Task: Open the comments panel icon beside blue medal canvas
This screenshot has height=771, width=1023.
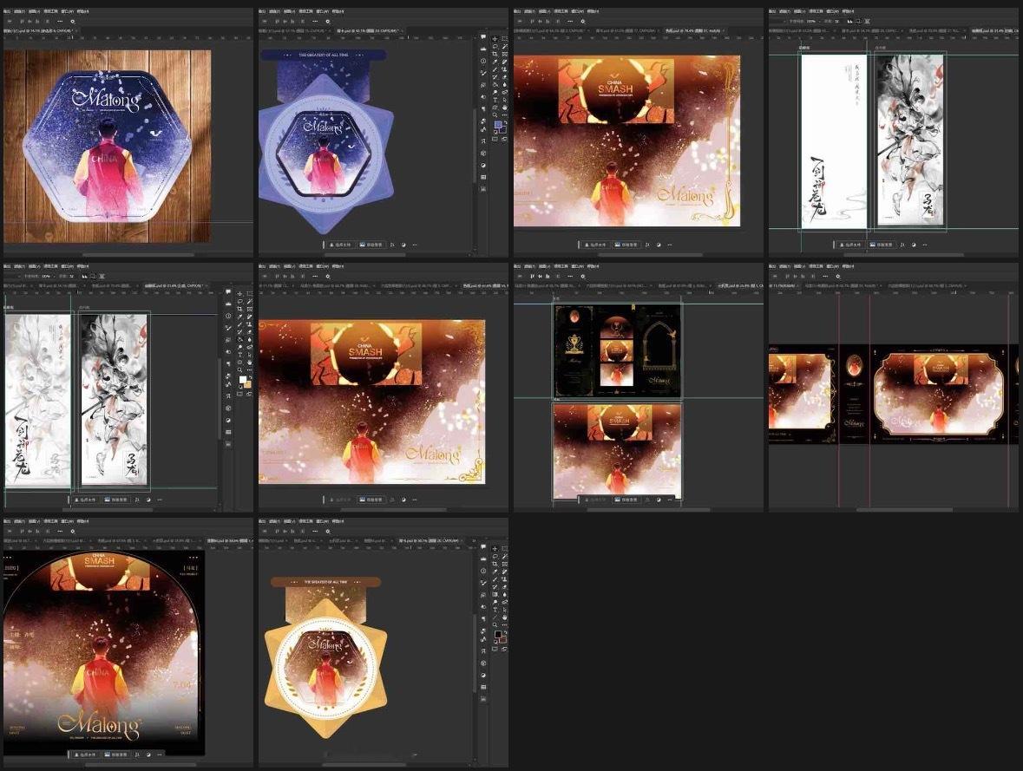Action: point(483,36)
